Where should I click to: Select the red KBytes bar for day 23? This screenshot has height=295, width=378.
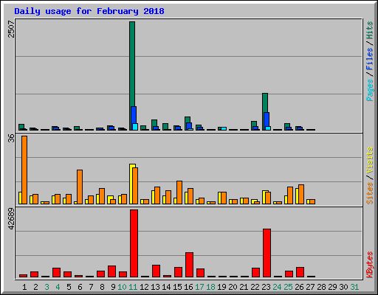267,253
